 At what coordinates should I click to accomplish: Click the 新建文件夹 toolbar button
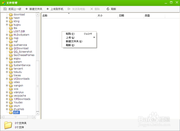[x=34, y=9]
